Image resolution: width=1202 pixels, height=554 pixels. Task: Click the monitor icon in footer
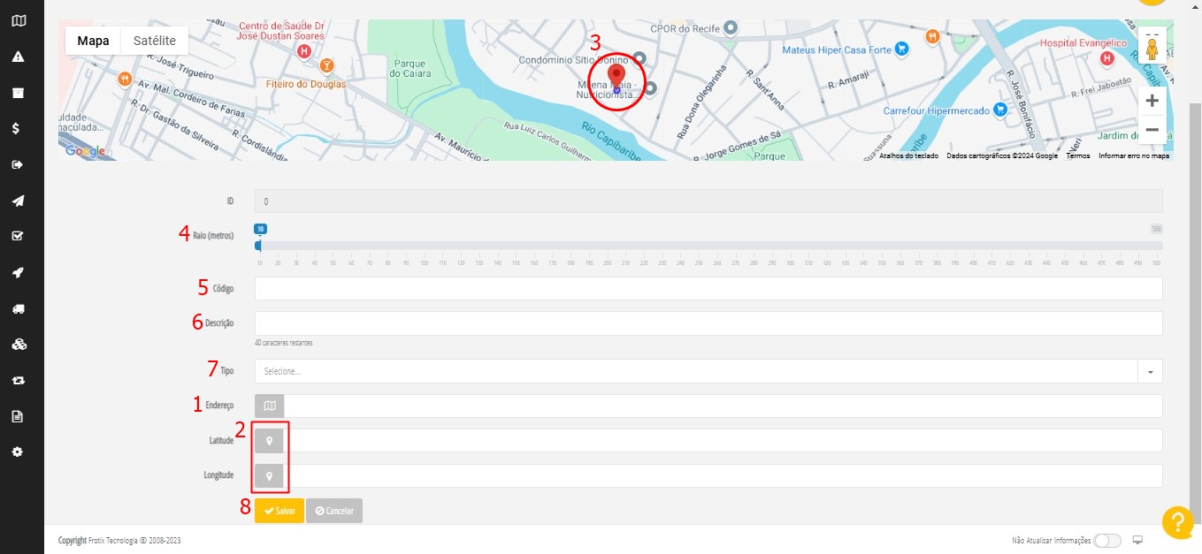(x=1138, y=540)
